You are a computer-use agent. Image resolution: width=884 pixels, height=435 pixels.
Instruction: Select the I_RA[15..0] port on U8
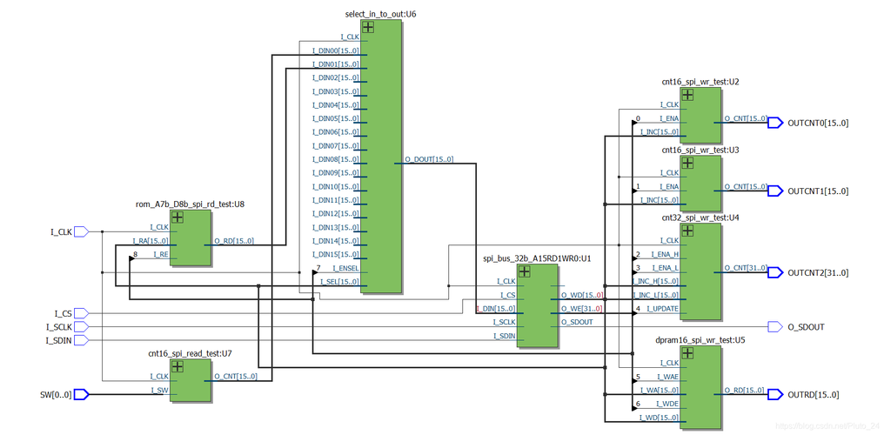pos(150,241)
